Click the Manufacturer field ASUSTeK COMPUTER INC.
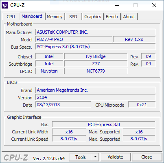This screenshot has width=164, height=163. [x=96, y=32]
